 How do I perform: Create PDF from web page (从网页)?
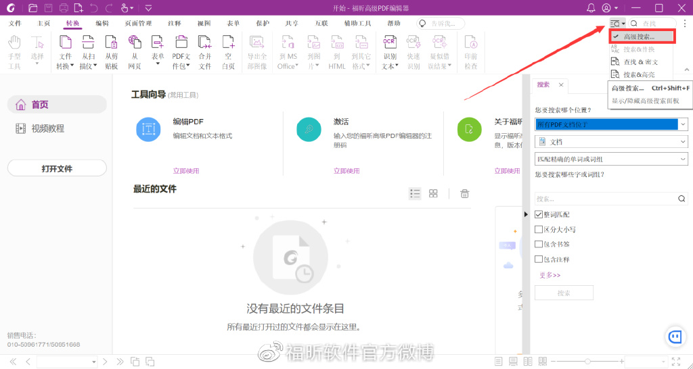(x=135, y=53)
